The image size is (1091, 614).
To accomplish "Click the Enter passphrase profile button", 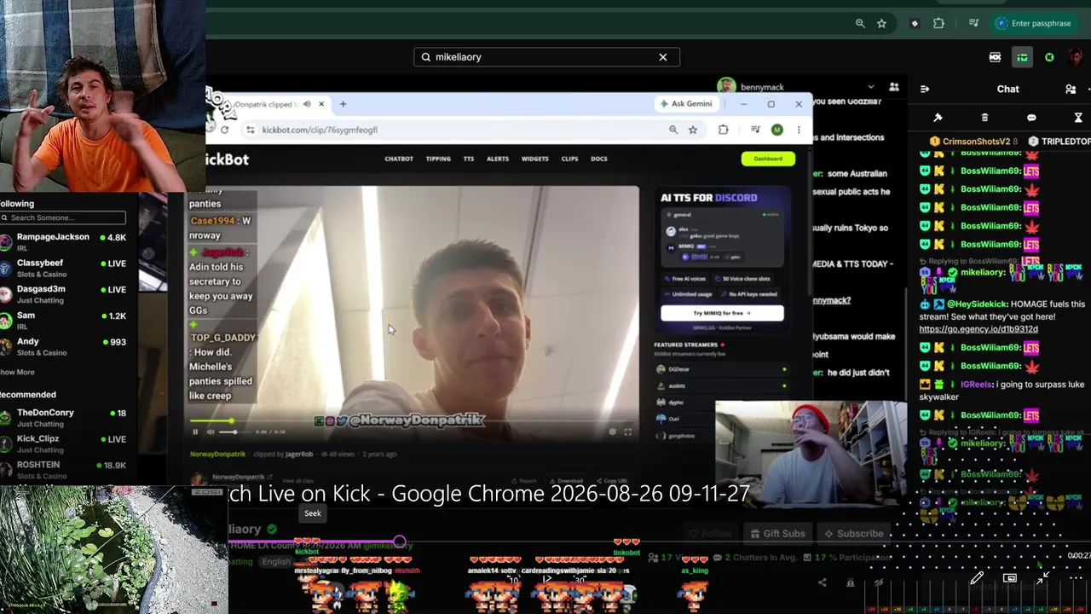I will (x=1034, y=24).
